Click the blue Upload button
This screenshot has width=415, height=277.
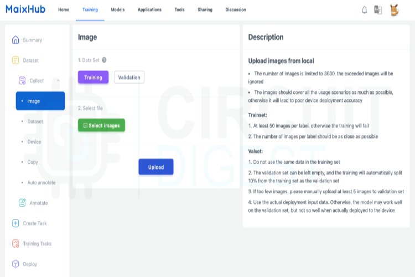156,167
